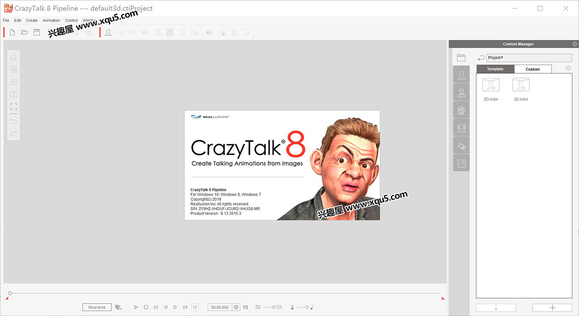Viewport: 579px width, 316px height.
Task: Click the full screen brackets icon
Action: click(14, 106)
